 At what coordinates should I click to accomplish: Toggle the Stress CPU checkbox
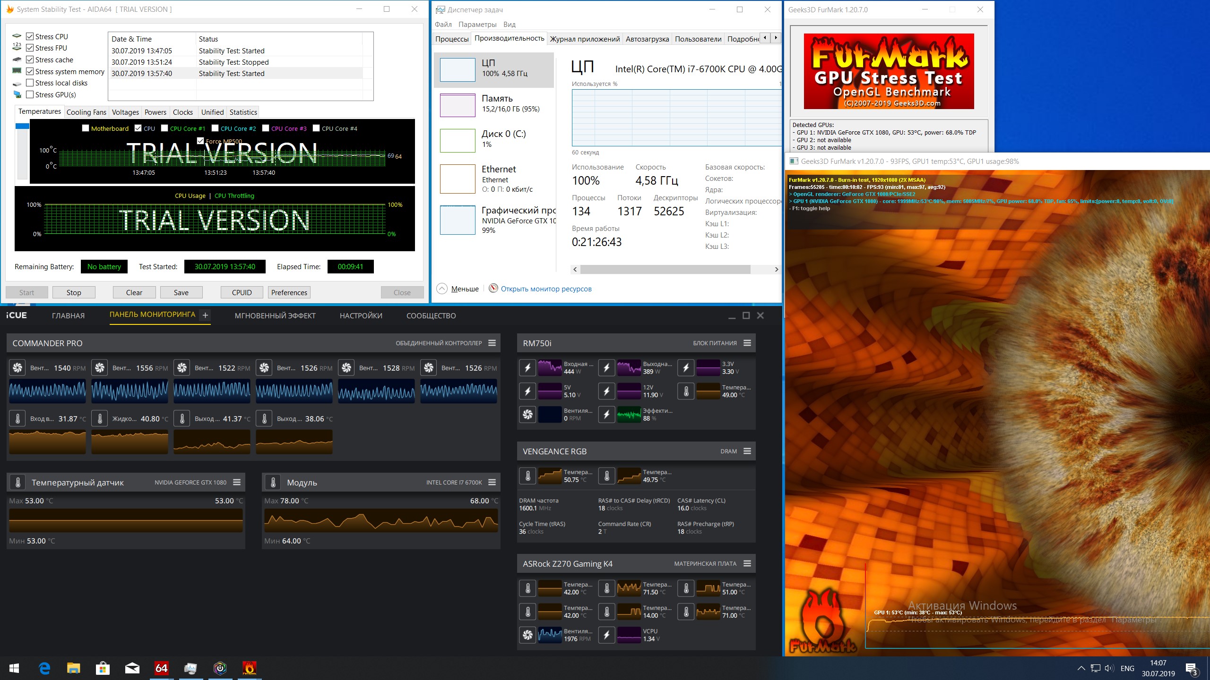(x=30, y=36)
